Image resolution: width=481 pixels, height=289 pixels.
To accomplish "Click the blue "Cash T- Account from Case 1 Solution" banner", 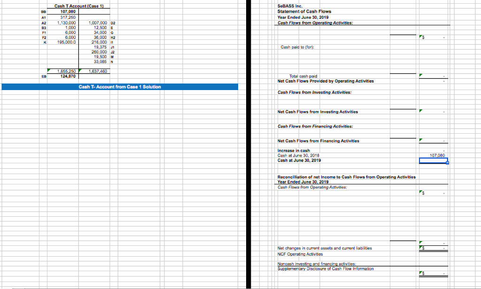I will 120,87.
